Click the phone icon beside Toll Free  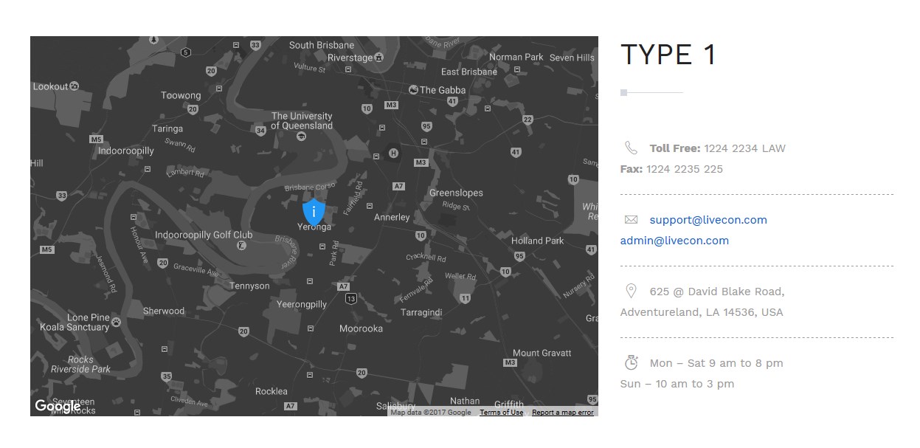click(631, 148)
